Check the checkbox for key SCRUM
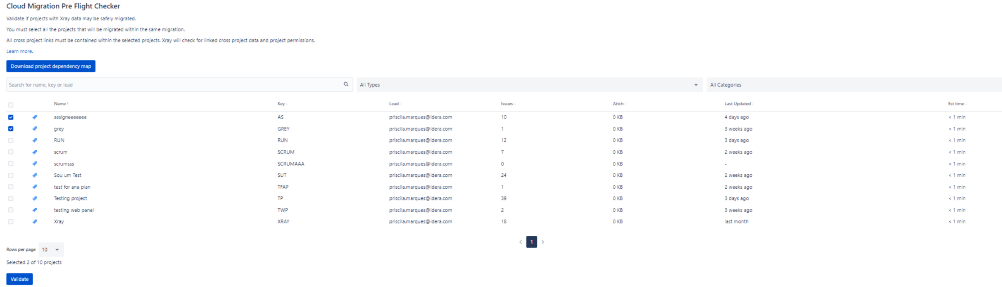Image resolution: width=1002 pixels, height=287 pixels. point(11,152)
